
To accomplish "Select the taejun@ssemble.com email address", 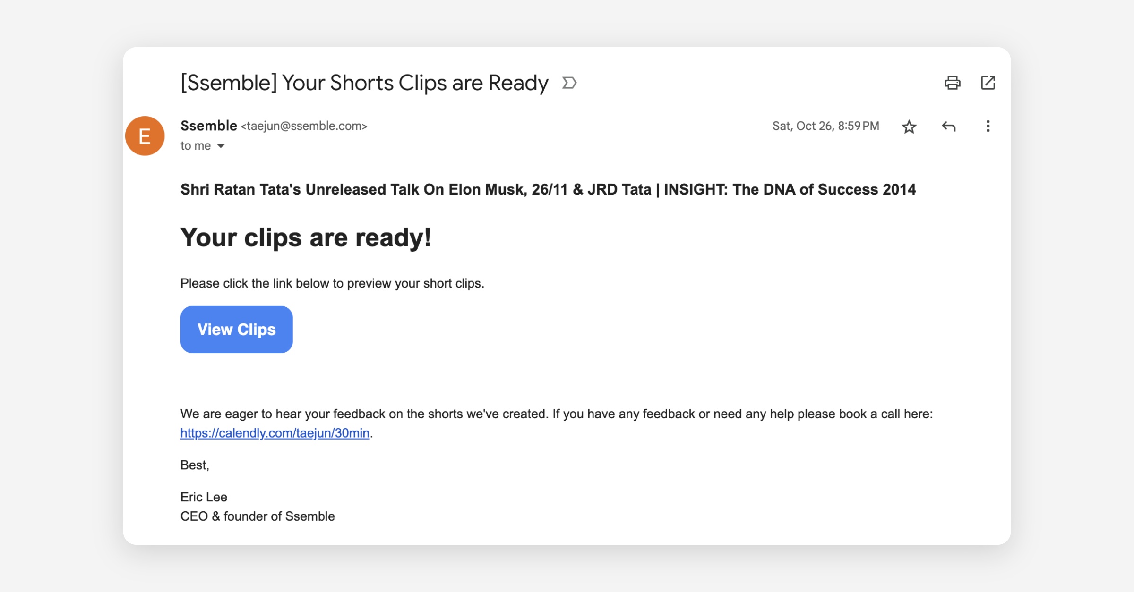I will pyautogui.click(x=304, y=127).
